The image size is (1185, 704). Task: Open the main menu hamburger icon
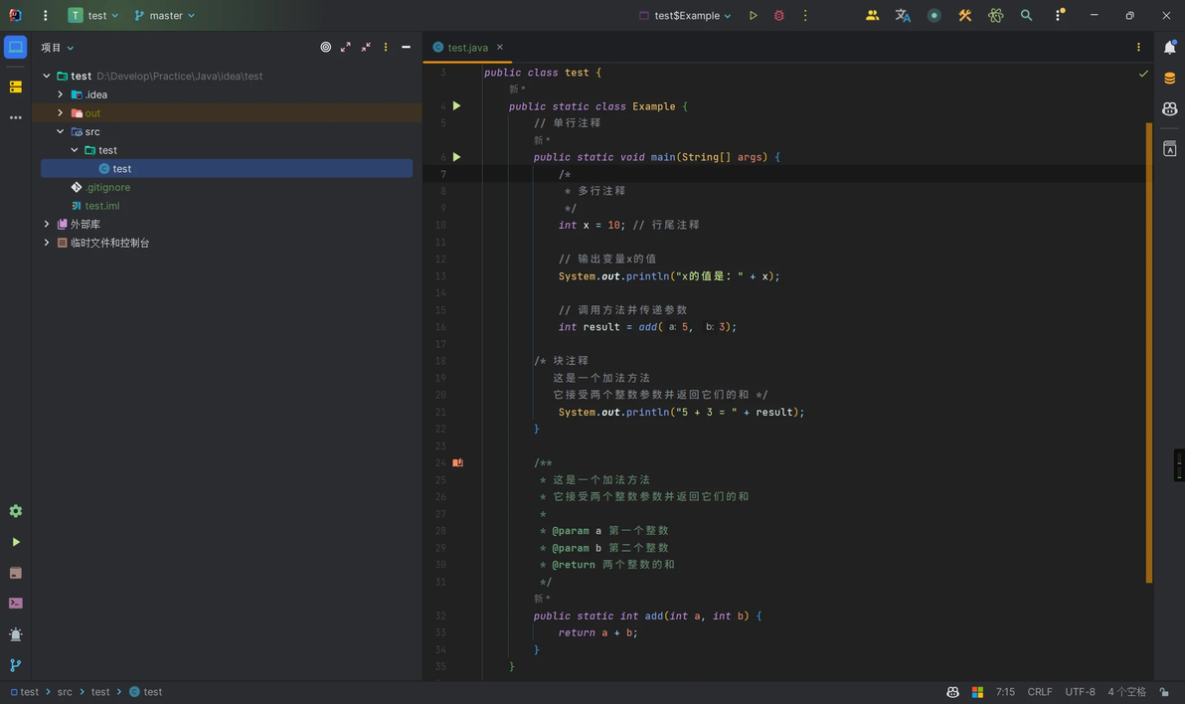pyautogui.click(x=46, y=15)
